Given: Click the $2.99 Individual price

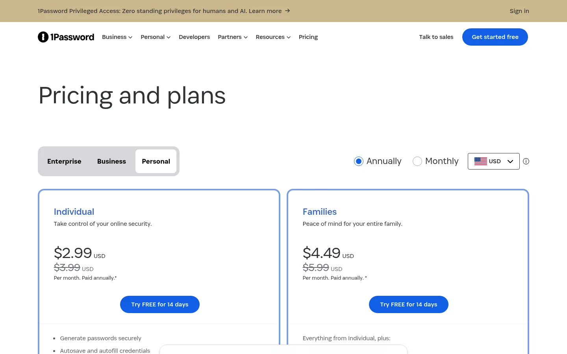Looking at the screenshot, I should (73, 253).
